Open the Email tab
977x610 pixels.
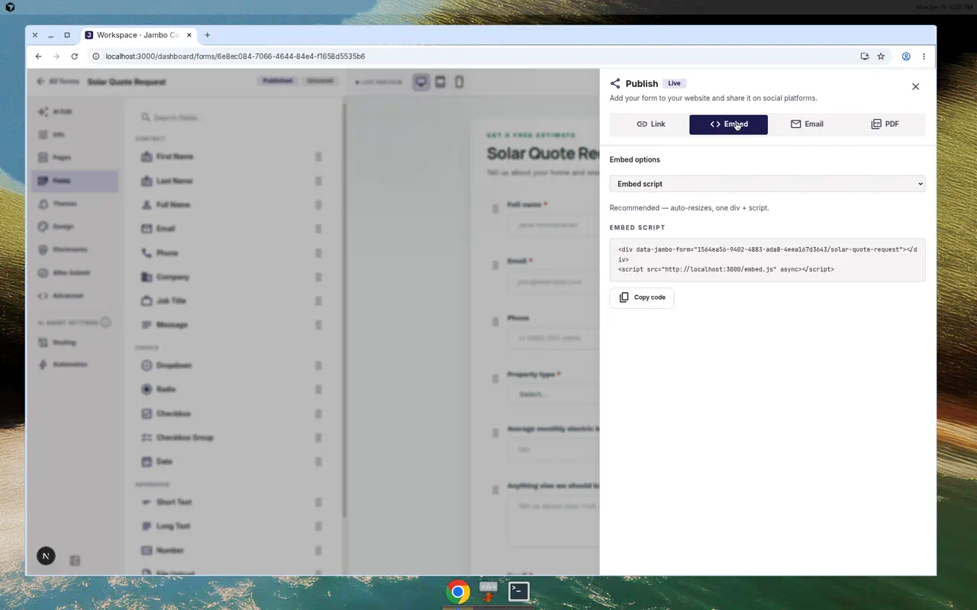coord(807,124)
